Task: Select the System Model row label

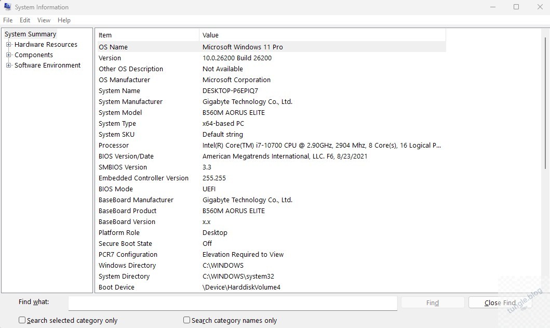Action: [x=120, y=112]
